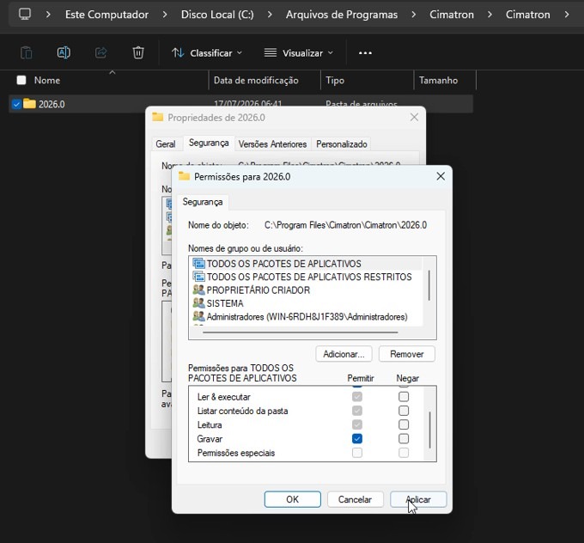Click the Remover button
Image resolution: width=584 pixels, height=543 pixels.
point(407,354)
